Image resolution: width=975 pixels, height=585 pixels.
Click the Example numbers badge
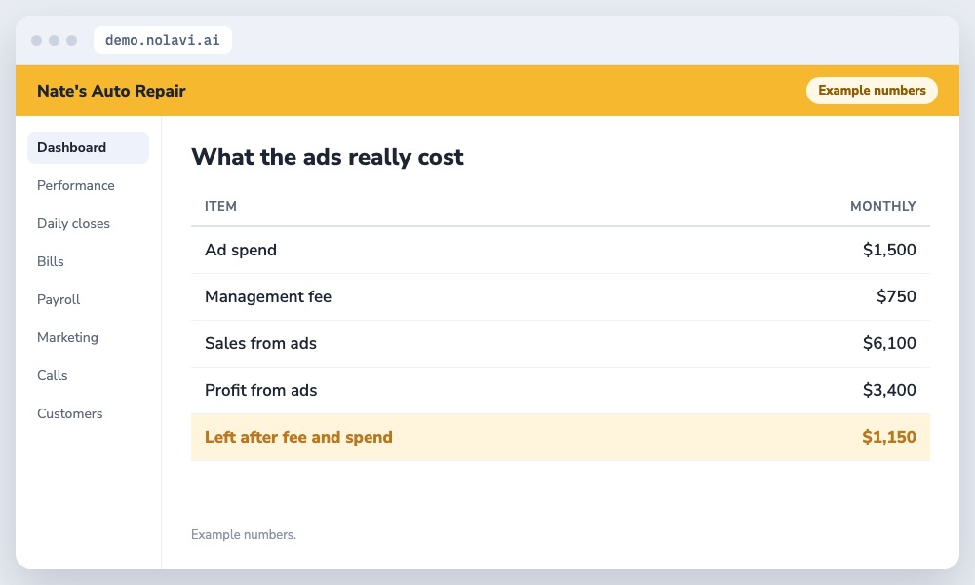(872, 90)
